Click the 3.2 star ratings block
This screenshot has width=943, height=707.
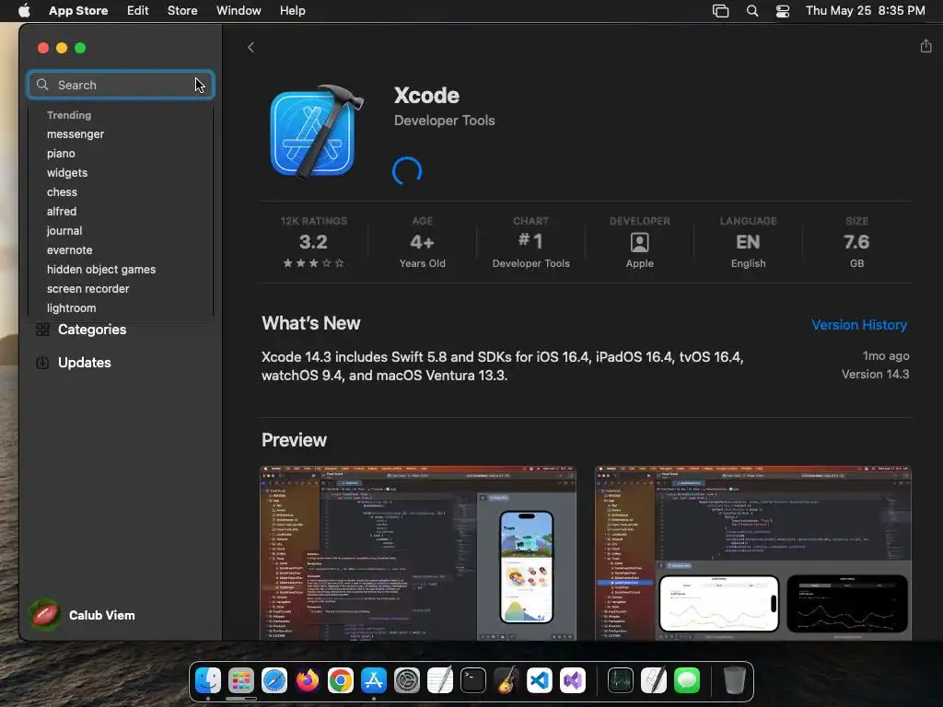pos(313,242)
